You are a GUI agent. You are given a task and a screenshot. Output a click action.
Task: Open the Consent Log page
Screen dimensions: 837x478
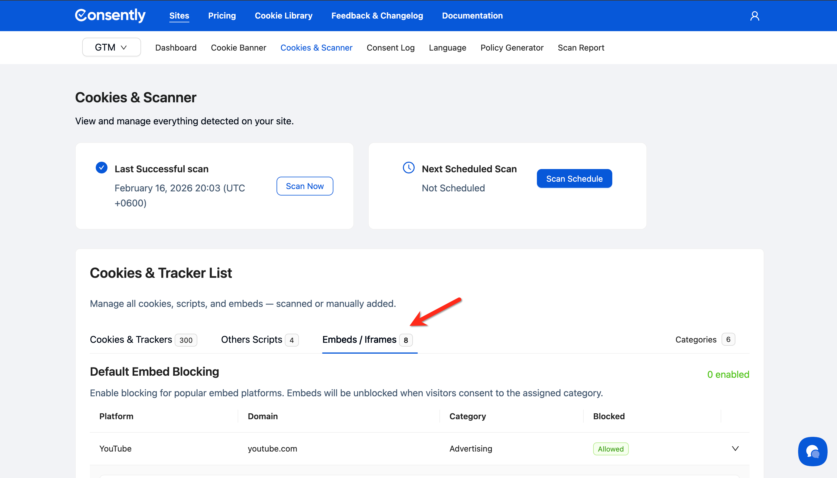pos(391,48)
